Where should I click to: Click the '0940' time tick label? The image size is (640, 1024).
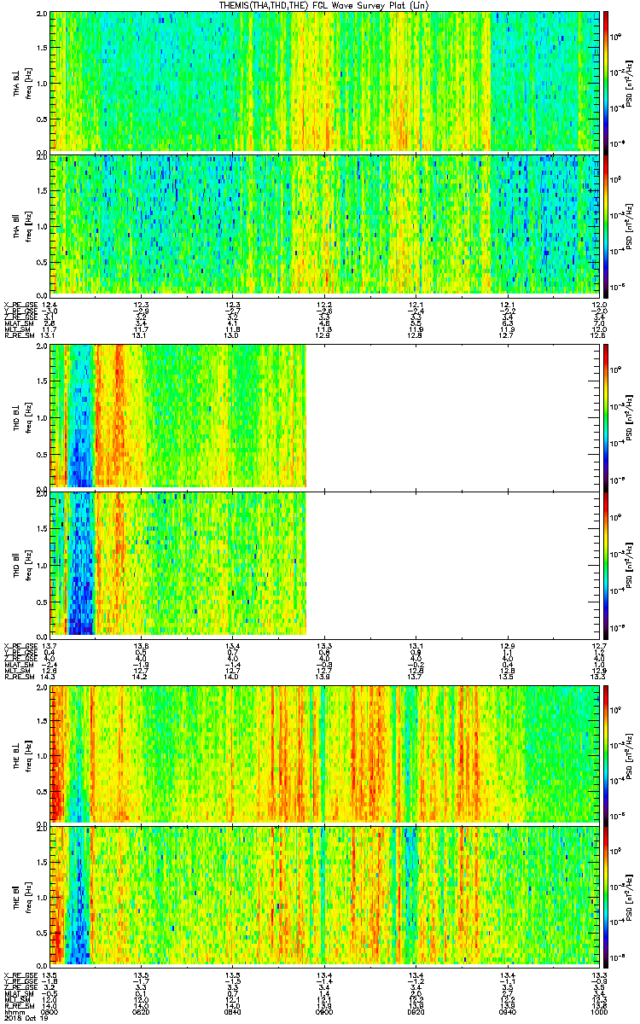(508, 1012)
